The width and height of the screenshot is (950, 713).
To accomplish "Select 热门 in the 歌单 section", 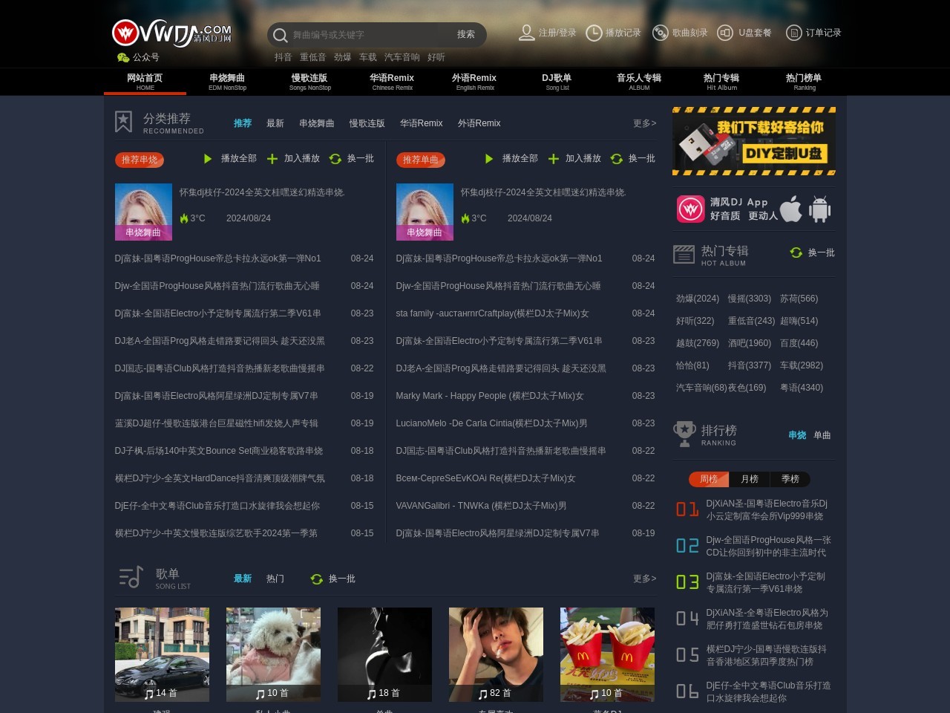I will 274,579.
